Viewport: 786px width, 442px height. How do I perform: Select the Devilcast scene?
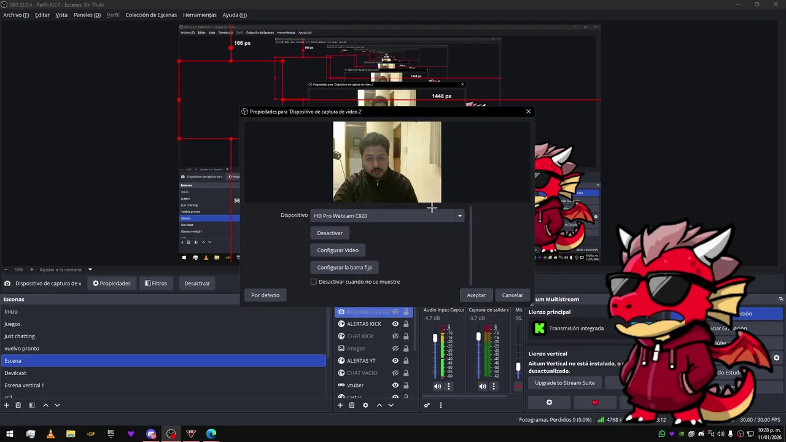click(163, 373)
